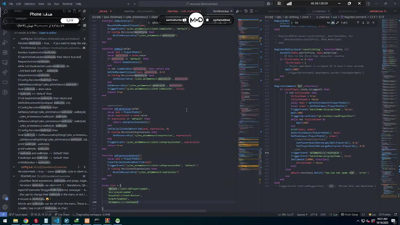Open the notifications bell in status bar
The image size is (400, 225).
pyautogui.click(x=396, y=215)
